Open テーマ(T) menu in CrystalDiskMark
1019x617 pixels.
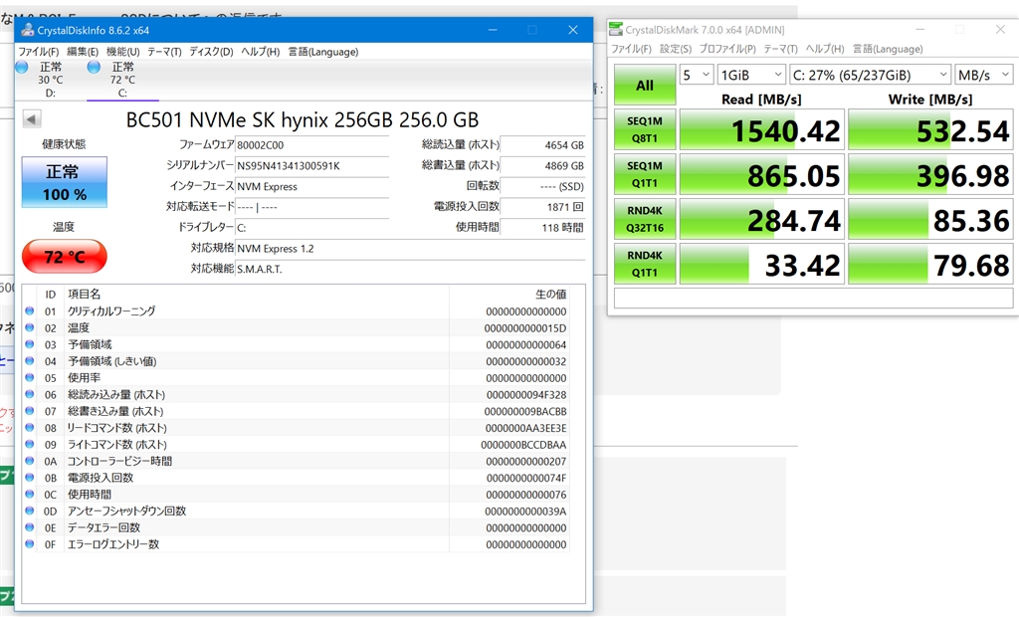pos(780,49)
